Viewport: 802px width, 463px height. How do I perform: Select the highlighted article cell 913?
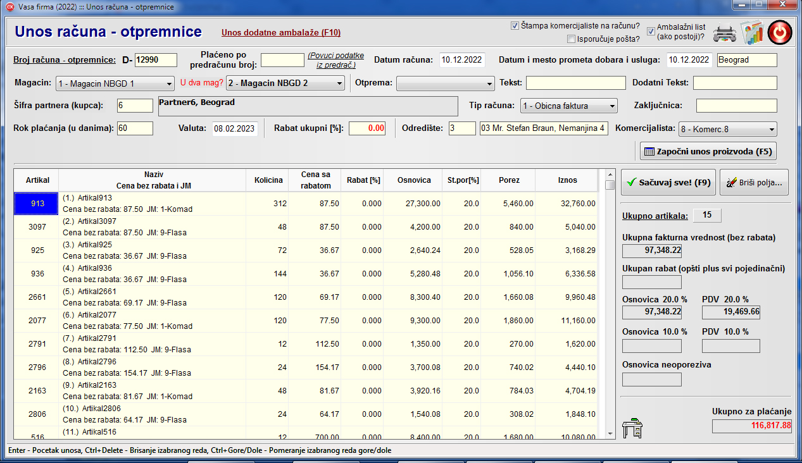tap(37, 204)
